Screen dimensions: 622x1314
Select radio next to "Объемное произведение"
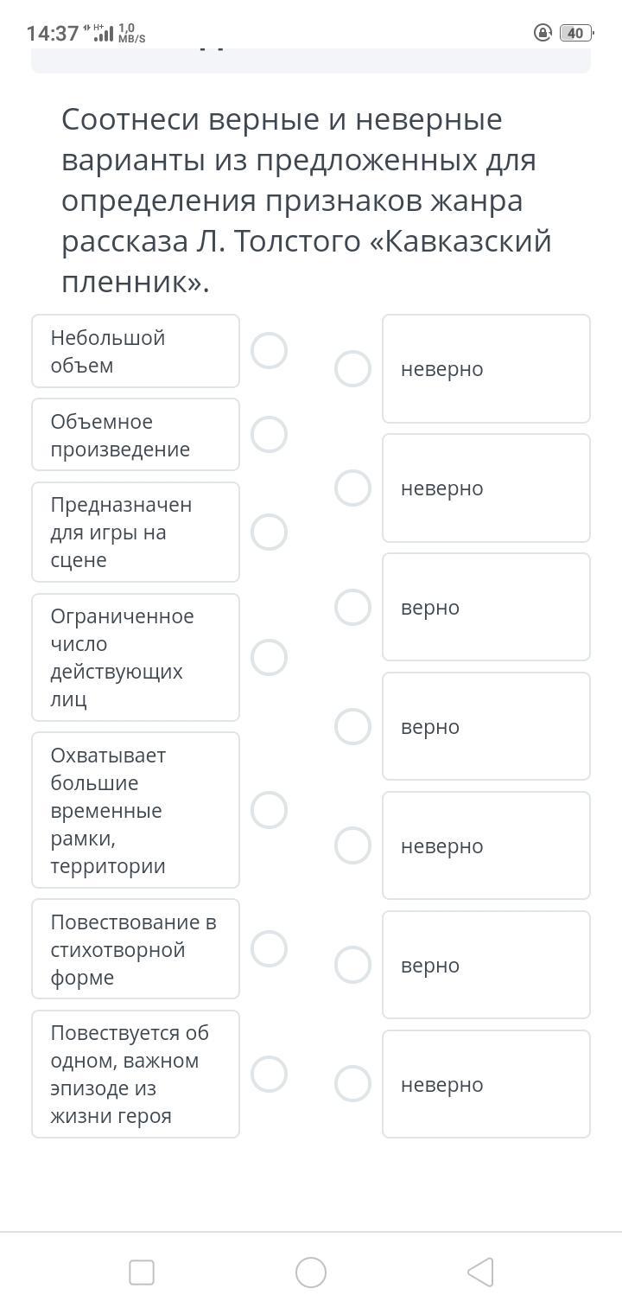click(269, 435)
